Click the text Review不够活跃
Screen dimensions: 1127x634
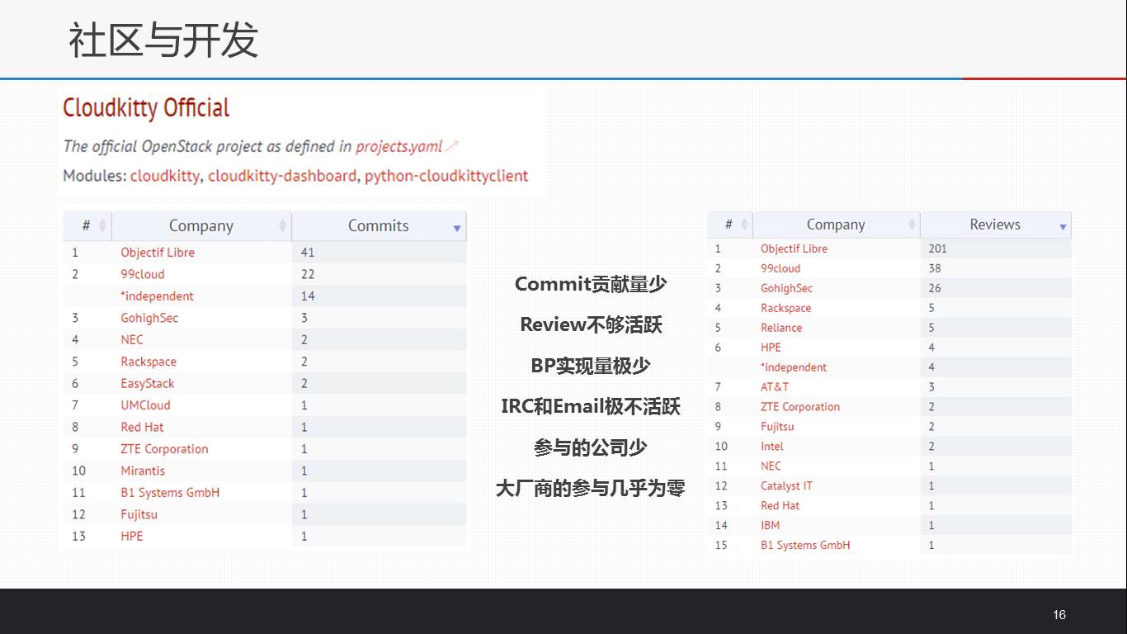591,324
